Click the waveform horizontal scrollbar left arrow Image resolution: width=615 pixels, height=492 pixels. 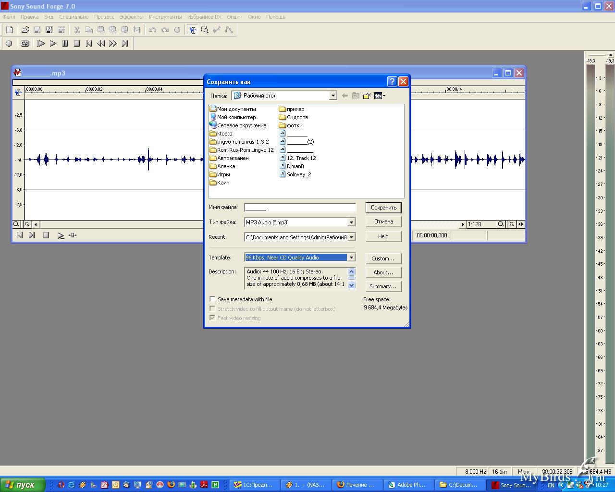click(36, 224)
